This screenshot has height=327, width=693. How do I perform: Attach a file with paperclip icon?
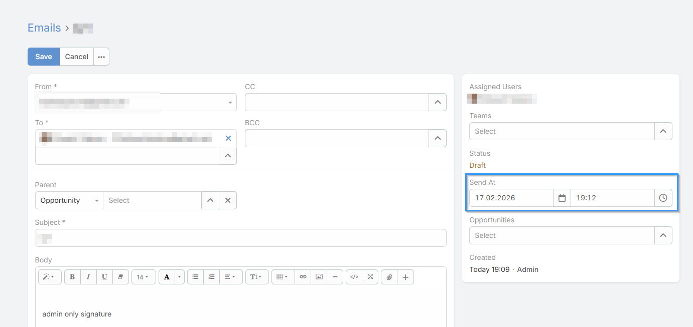pos(389,277)
